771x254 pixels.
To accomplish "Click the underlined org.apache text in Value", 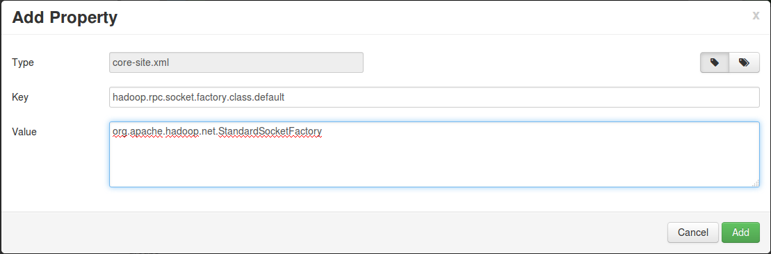I will tap(137, 132).
